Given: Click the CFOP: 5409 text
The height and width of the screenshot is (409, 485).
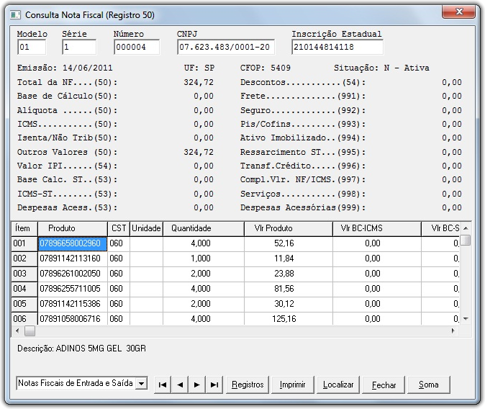Looking at the screenshot, I should coord(266,68).
